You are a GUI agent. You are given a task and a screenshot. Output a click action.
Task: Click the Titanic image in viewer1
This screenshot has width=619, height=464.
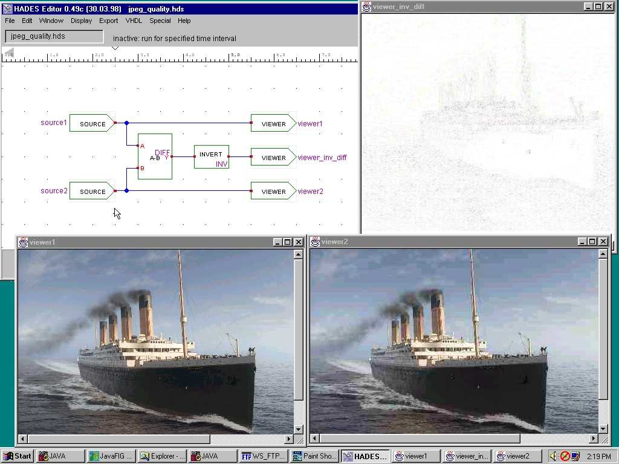[155, 341]
